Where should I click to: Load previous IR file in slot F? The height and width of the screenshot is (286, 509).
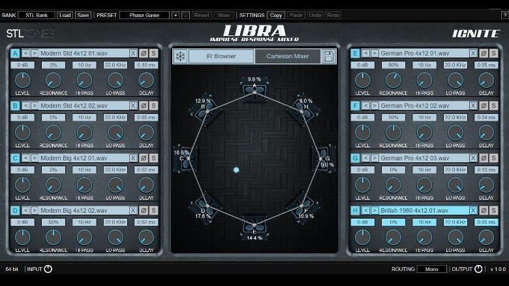[365, 106]
